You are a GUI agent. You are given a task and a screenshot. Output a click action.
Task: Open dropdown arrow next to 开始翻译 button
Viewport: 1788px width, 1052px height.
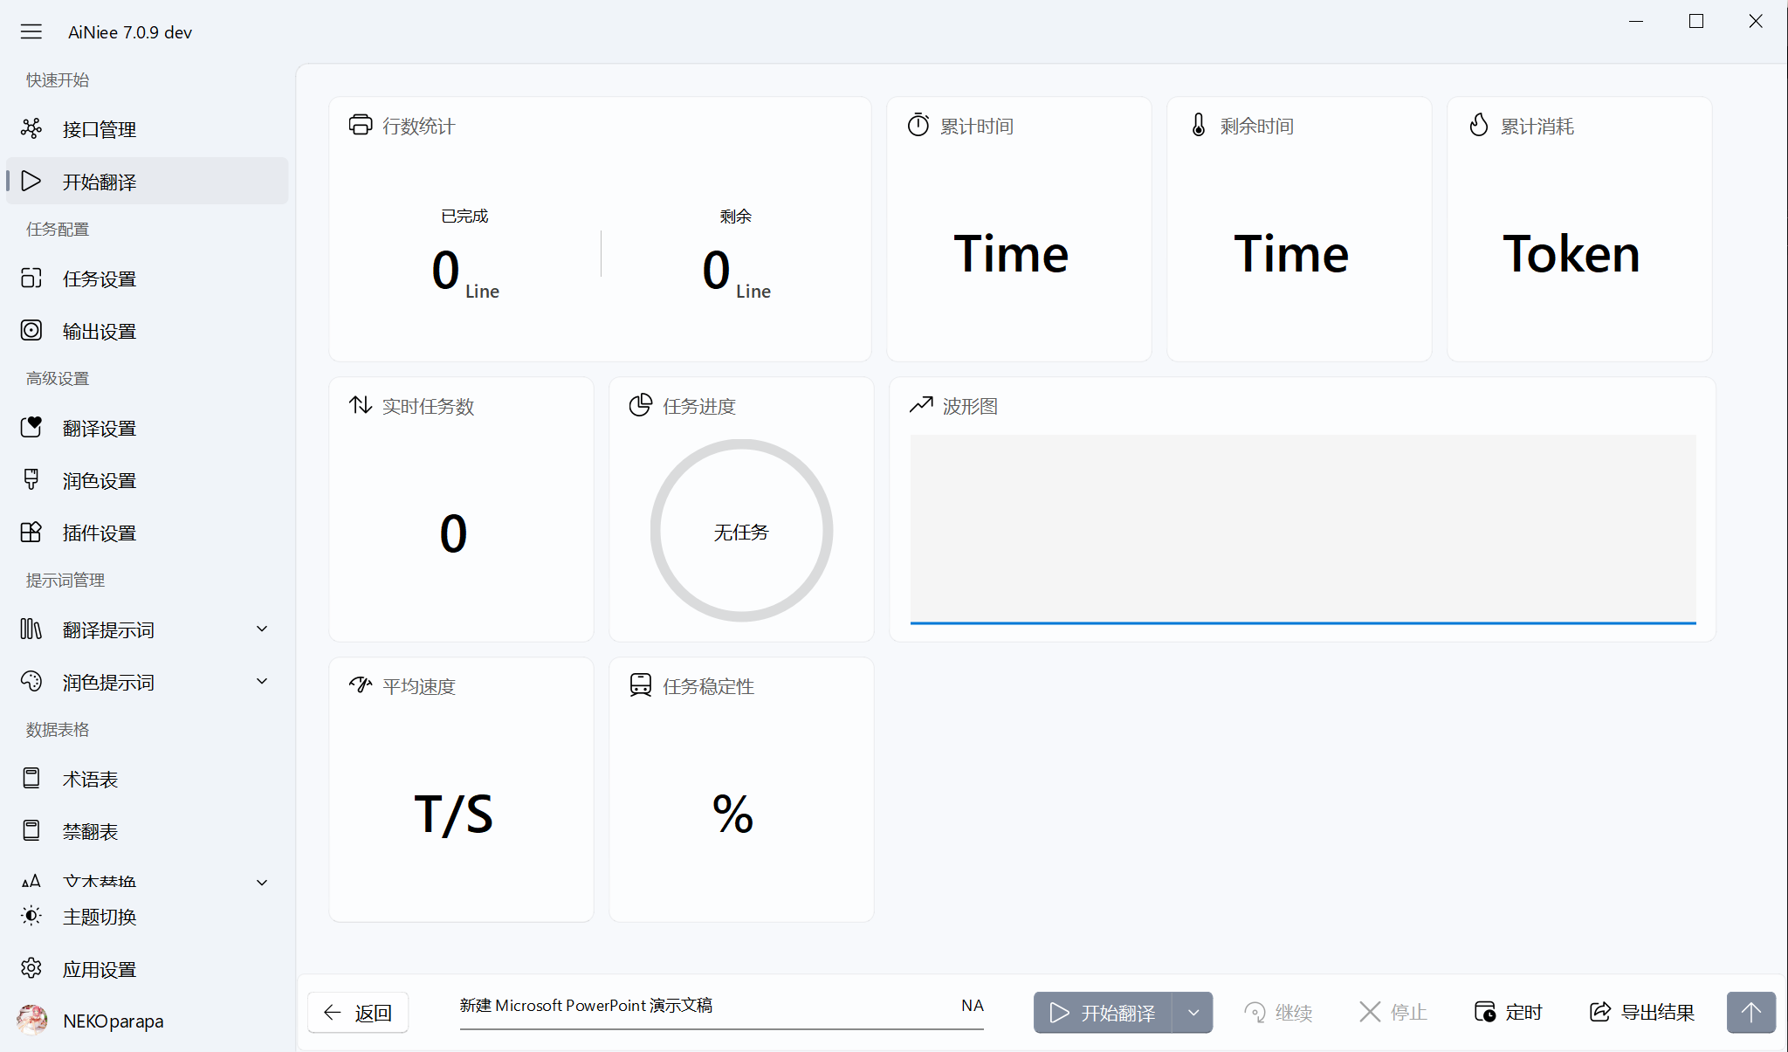(x=1193, y=1013)
